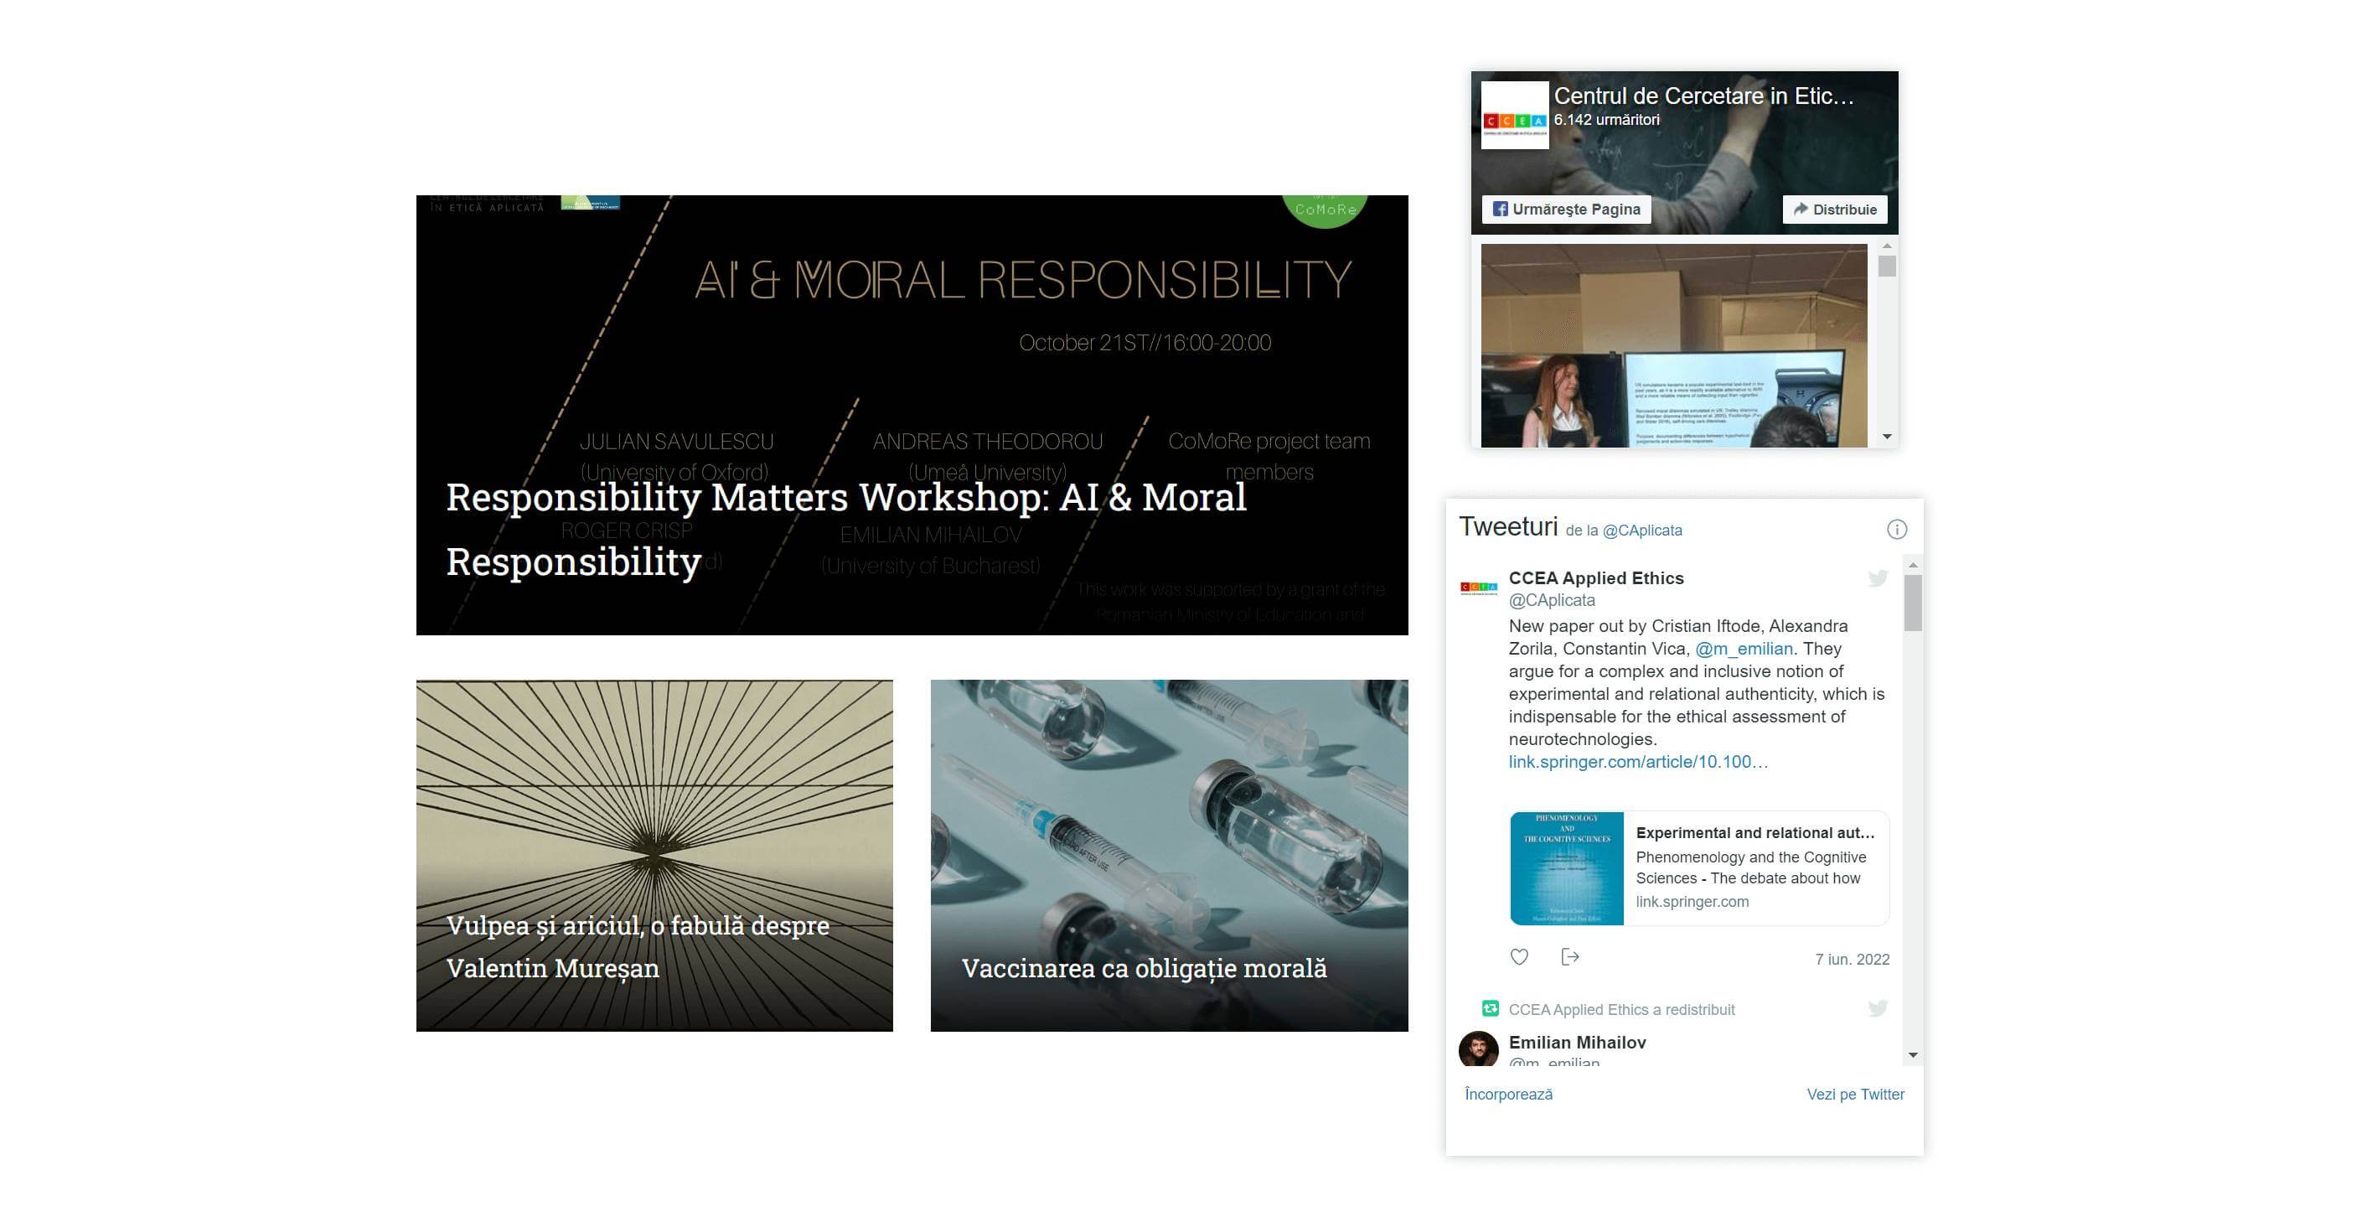Click the Twitter bird icon on retweet row

tap(1878, 1008)
